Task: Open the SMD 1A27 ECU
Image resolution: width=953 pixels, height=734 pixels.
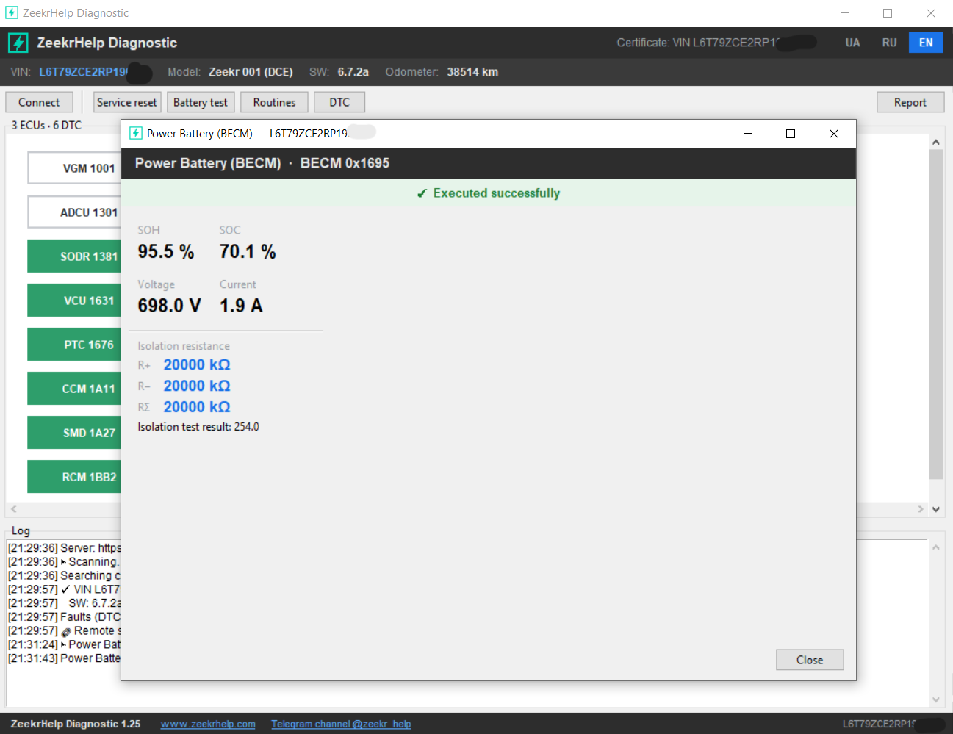Action: (x=74, y=433)
